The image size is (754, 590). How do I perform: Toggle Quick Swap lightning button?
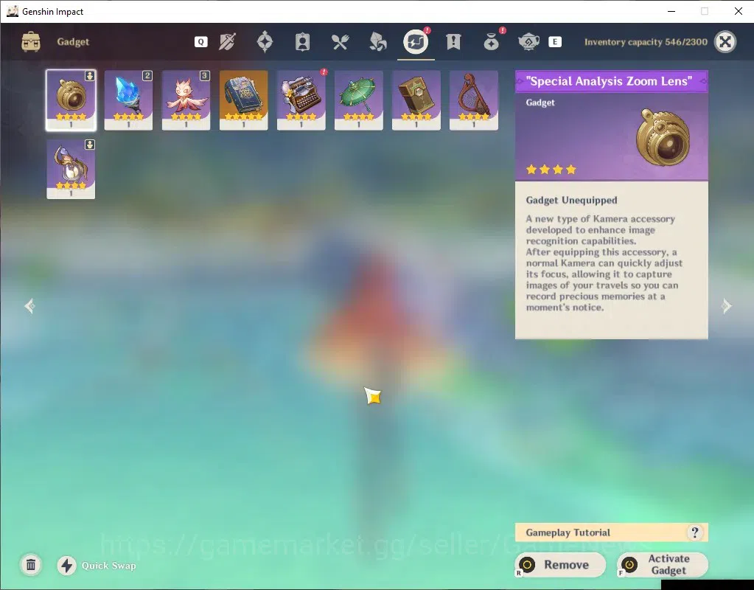[x=67, y=566]
